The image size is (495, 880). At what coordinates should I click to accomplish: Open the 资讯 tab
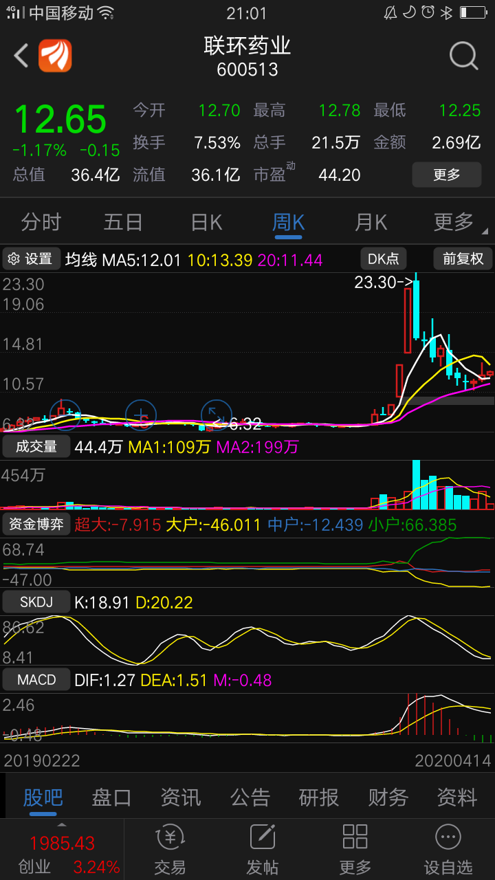(x=181, y=797)
